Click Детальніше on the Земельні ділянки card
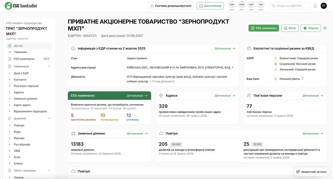333x179 pixels. pos(137,133)
